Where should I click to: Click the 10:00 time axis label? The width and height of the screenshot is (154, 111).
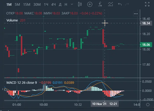(x=43, y=105)
